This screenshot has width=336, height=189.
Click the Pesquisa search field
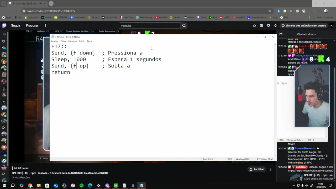150,25
